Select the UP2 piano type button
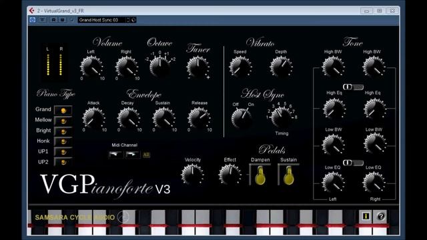 (x=63, y=162)
